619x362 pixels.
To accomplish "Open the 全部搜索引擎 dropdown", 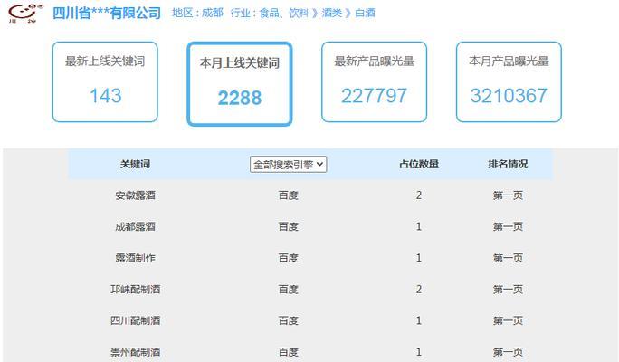I will point(288,164).
